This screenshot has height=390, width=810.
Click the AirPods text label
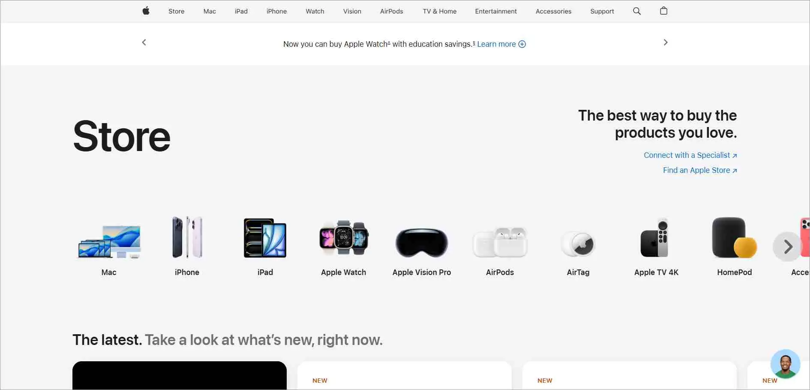tap(500, 272)
